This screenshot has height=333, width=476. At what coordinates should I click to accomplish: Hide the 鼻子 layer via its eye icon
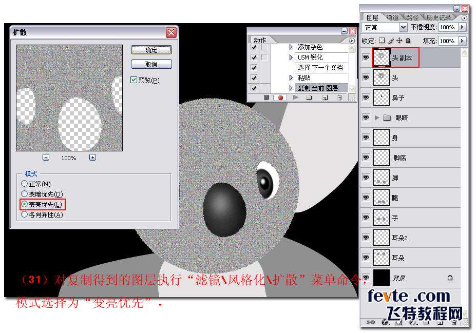366,97
